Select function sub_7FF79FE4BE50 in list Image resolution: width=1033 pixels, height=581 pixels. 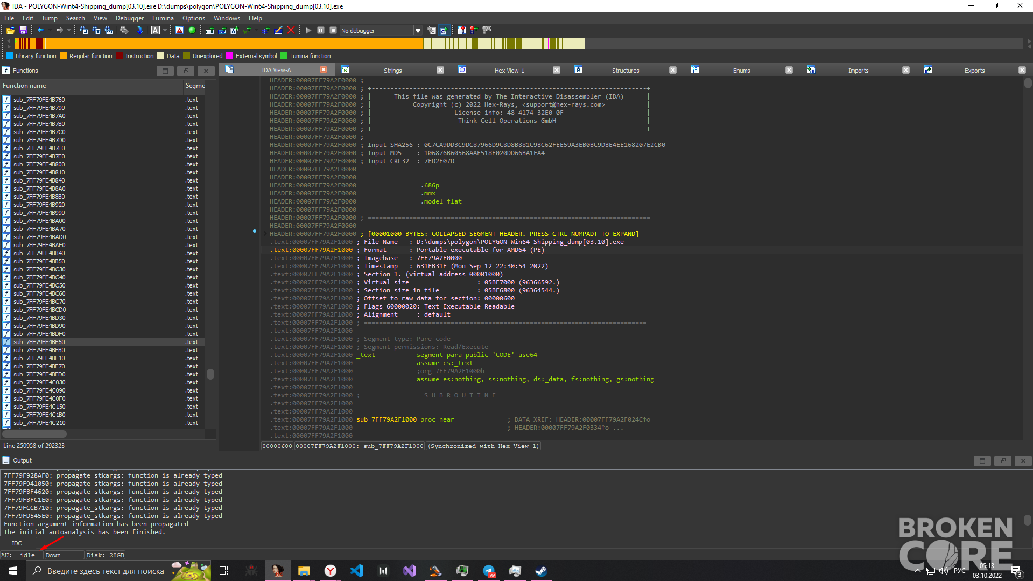pyautogui.click(x=102, y=342)
